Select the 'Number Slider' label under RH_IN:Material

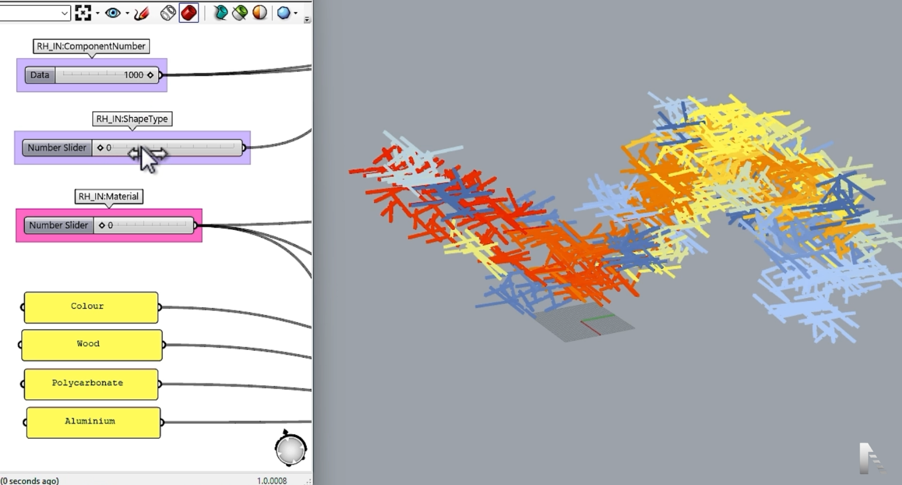[59, 225]
